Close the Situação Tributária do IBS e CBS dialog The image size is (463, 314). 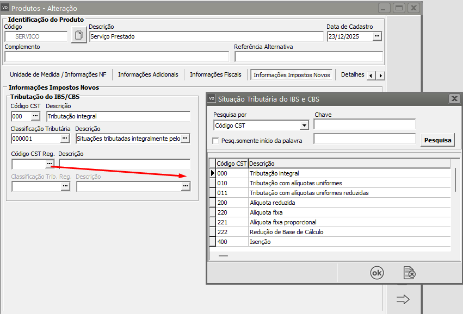(x=454, y=99)
